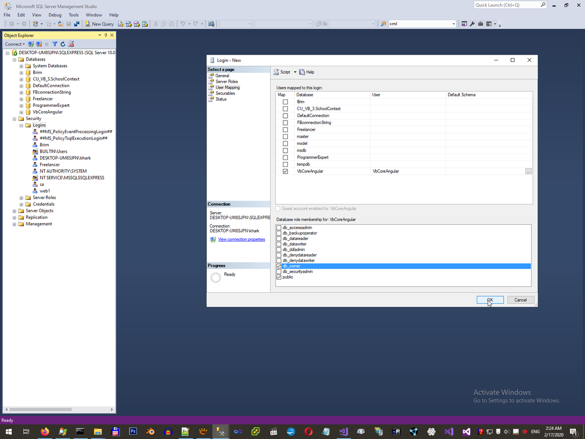
Task: Click the Stop icon in Object Explorer toolbar
Action: click(47, 44)
